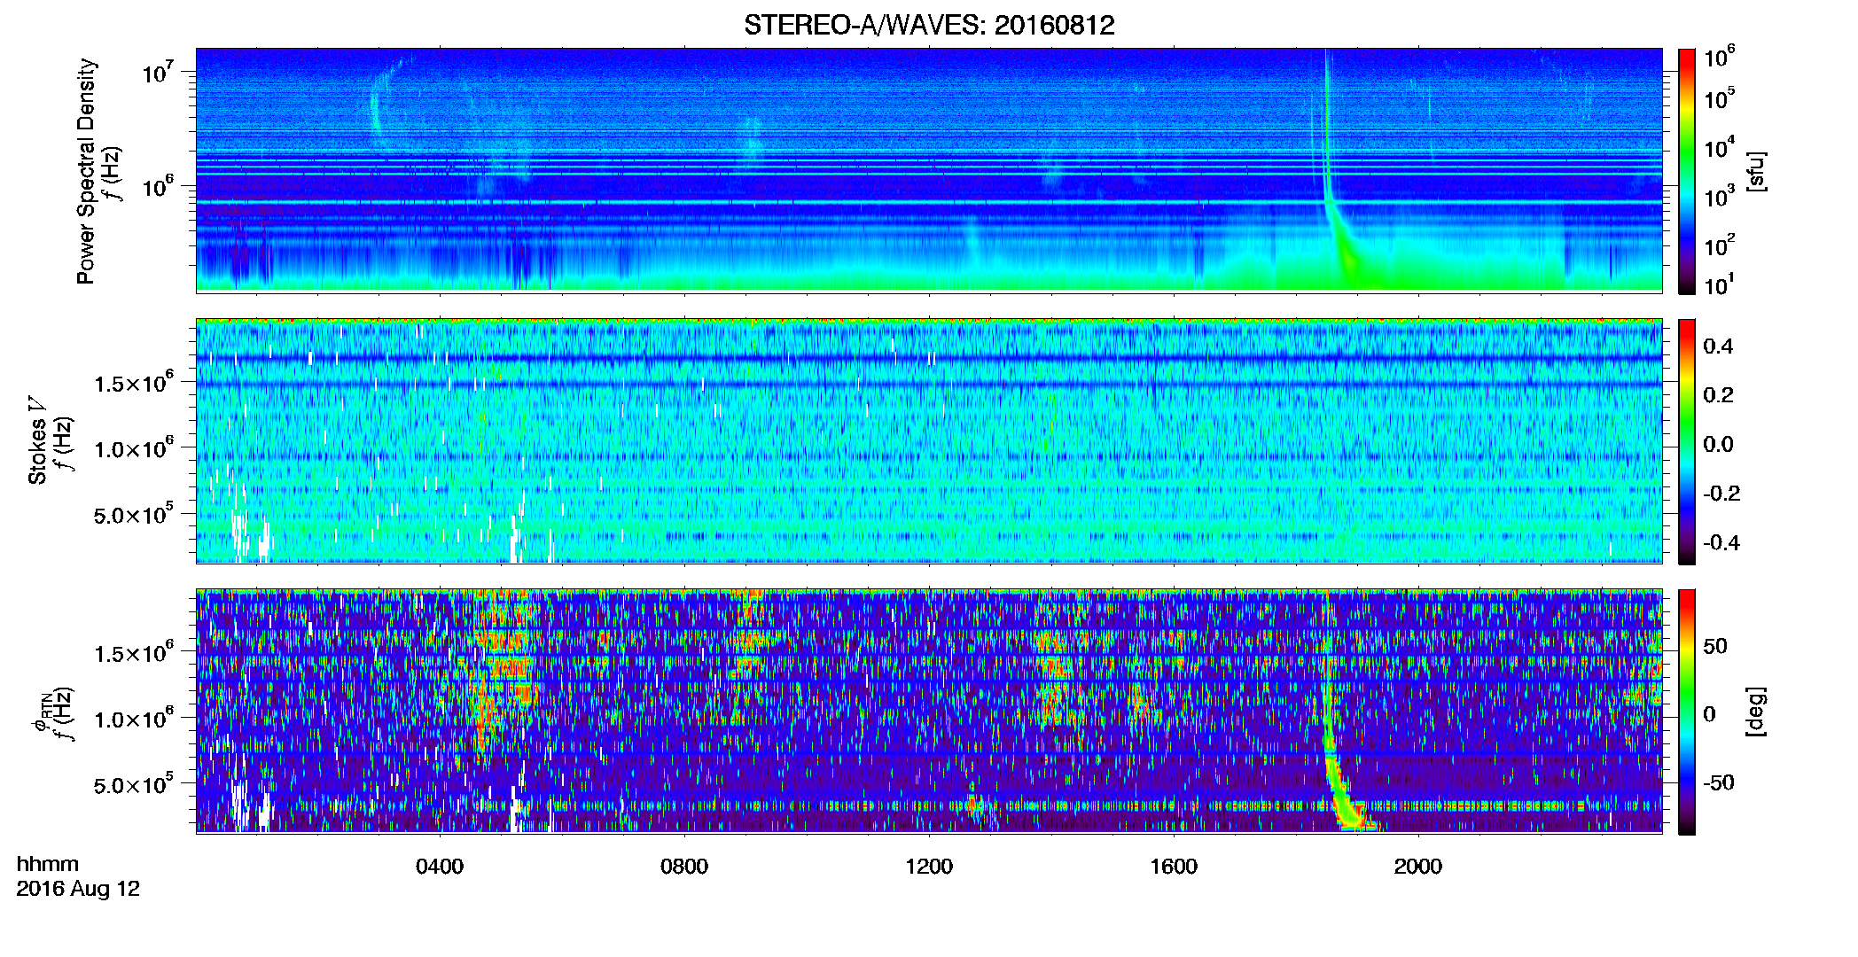The width and height of the screenshot is (1858, 957).
Task: Click the time tick label 0800
Action: coord(684,866)
